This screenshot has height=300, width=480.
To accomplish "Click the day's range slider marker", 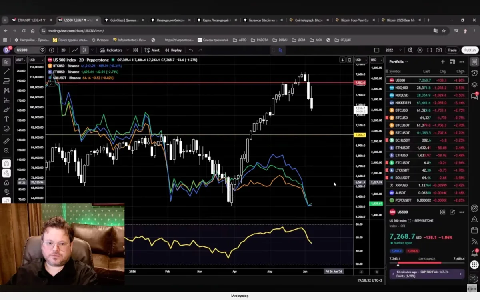I will click(398, 265).
